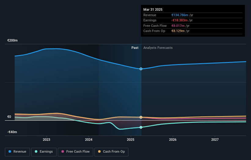
Task: Click the Free Cash Flow tooltip label
Action: coord(155,26)
